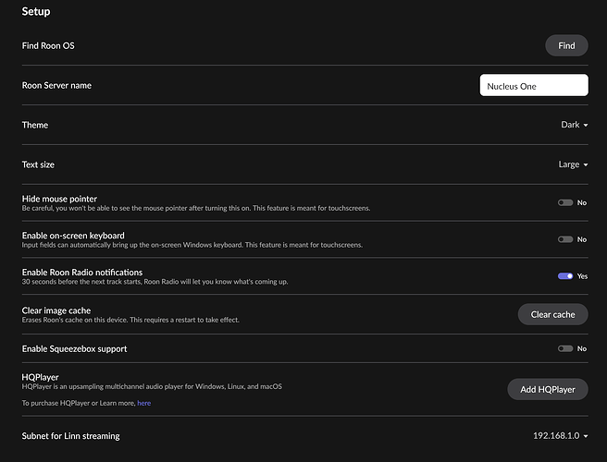Click the 'Hide mouse pointer' label

(x=59, y=199)
